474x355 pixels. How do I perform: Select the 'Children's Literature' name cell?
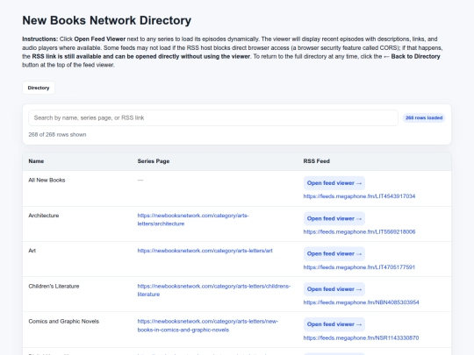coord(54,286)
